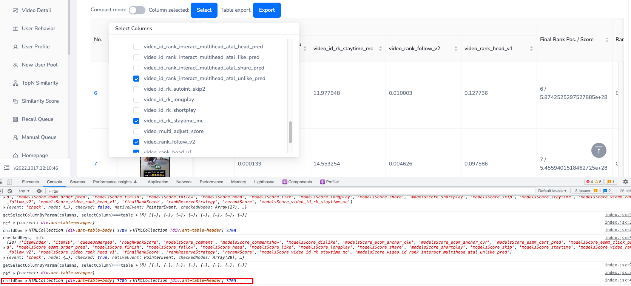
Task: Open Similarity Score in sidebar
Action: point(40,101)
